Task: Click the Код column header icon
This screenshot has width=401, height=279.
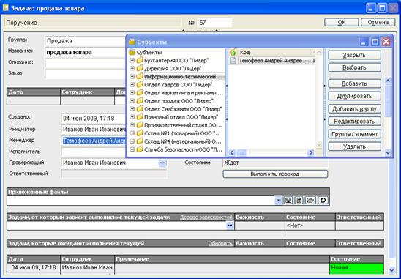Action: (233, 53)
